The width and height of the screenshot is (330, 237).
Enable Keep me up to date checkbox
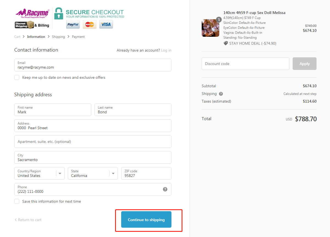pos(17,77)
